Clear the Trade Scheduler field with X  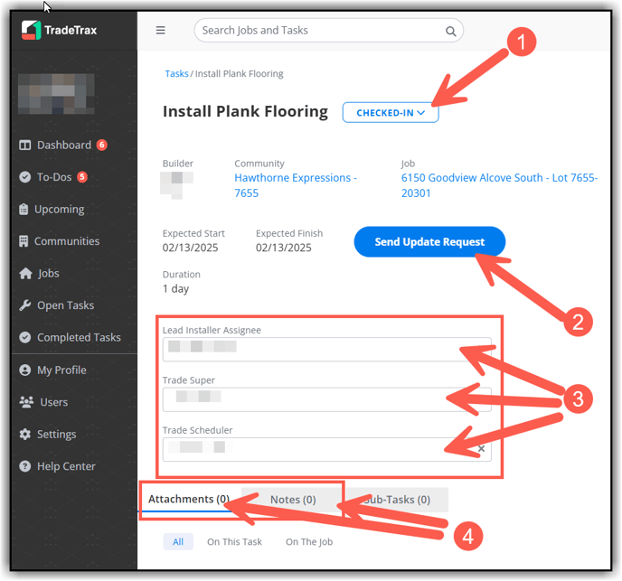point(481,448)
